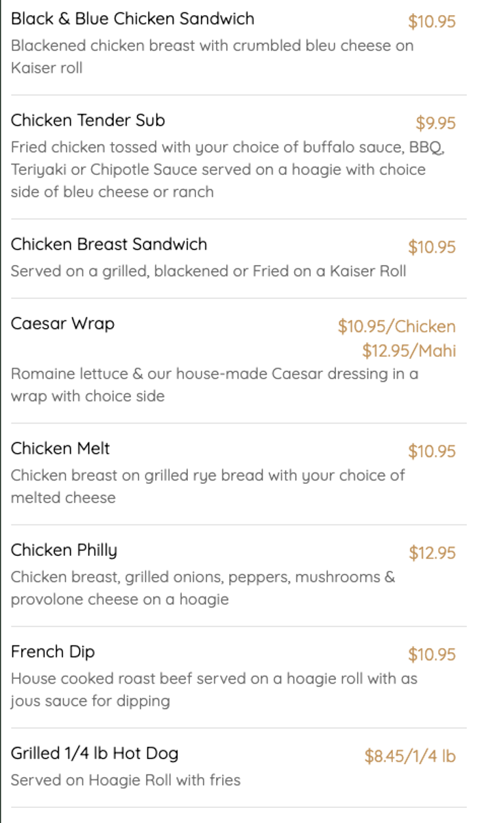Image resolution: width=480 pixels, height=823 pixels.
Task: Tap the $8.45/1/4 lb hot dog price
Action: (410, 756)
